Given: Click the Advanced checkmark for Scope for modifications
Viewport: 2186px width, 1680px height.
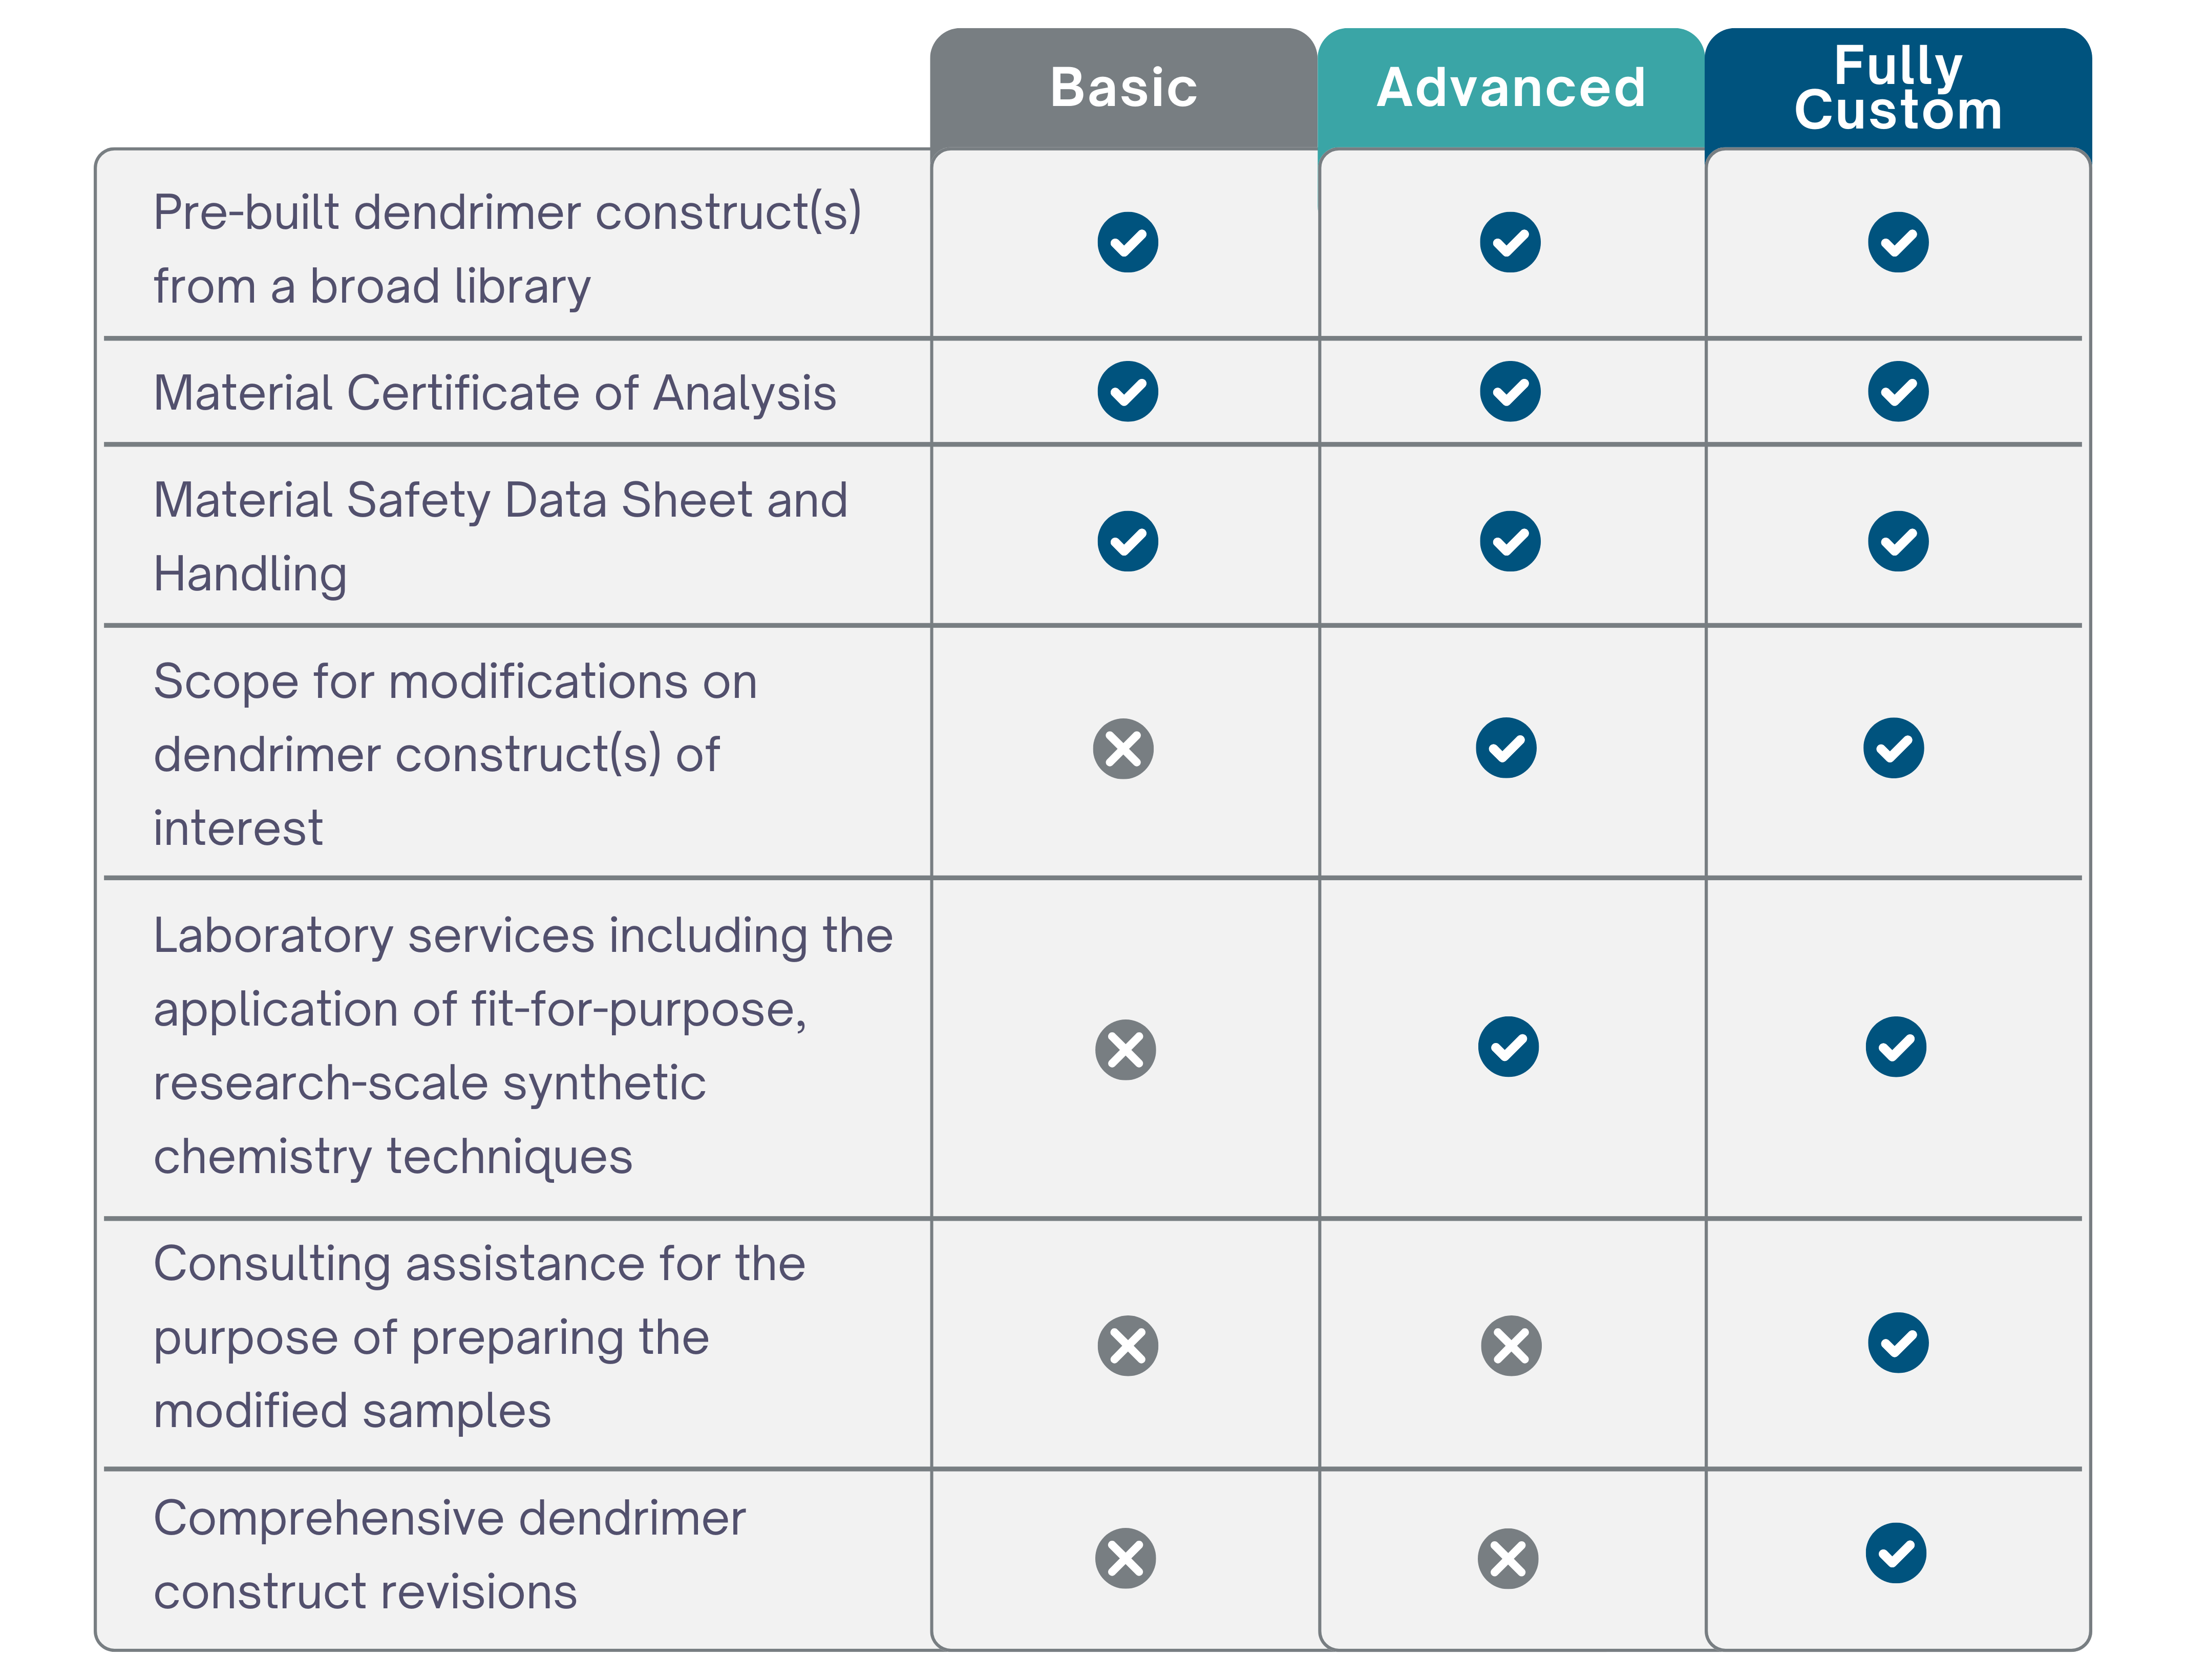Looking at the screenshot, I should 1506,747.
